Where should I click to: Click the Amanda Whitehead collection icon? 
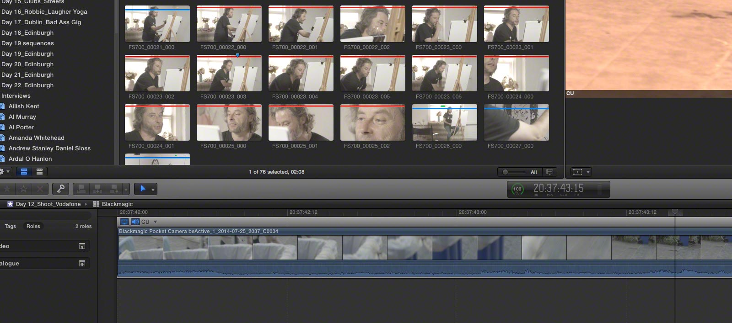coord(2,138)
